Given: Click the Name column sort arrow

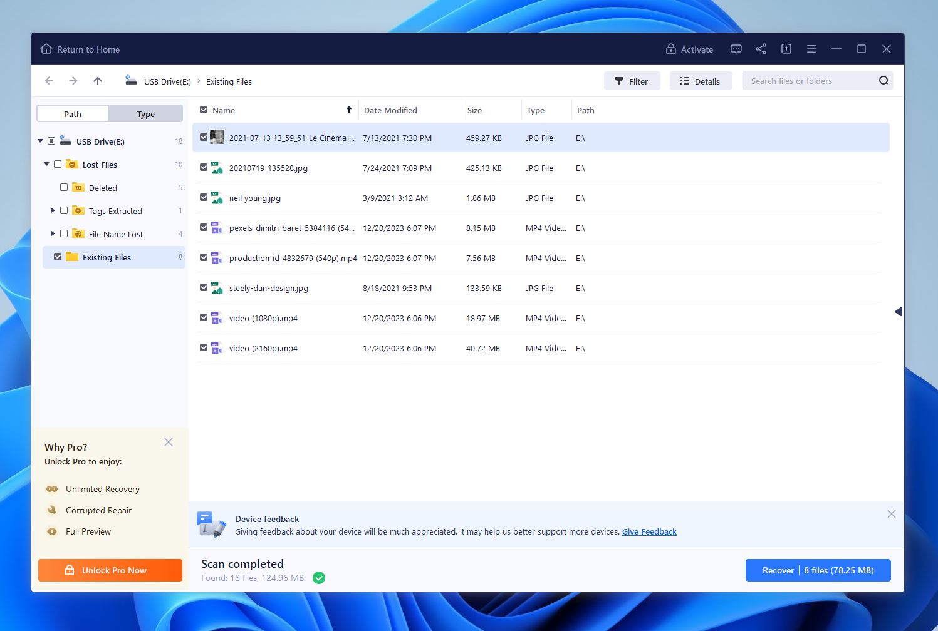Looking at the screenshot, I should coord(349,110).
